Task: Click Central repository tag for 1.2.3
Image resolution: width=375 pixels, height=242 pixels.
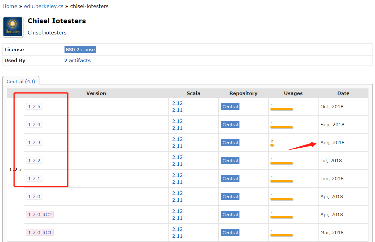Action: coord(230,143)
